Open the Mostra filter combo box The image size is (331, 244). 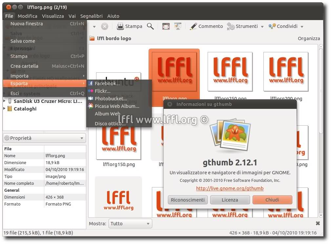[130, 224]
